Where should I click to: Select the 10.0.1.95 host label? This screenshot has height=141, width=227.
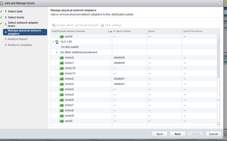pyautogui.click(x=66, y=42)
